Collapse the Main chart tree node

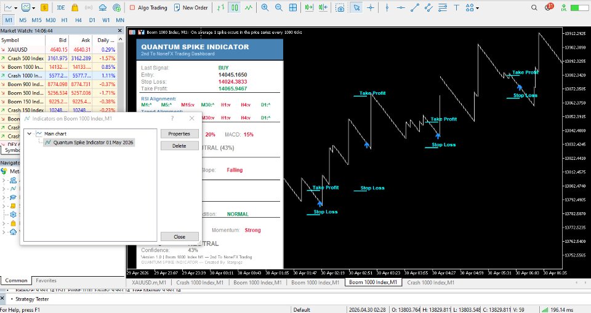click(x=29, y=133)
